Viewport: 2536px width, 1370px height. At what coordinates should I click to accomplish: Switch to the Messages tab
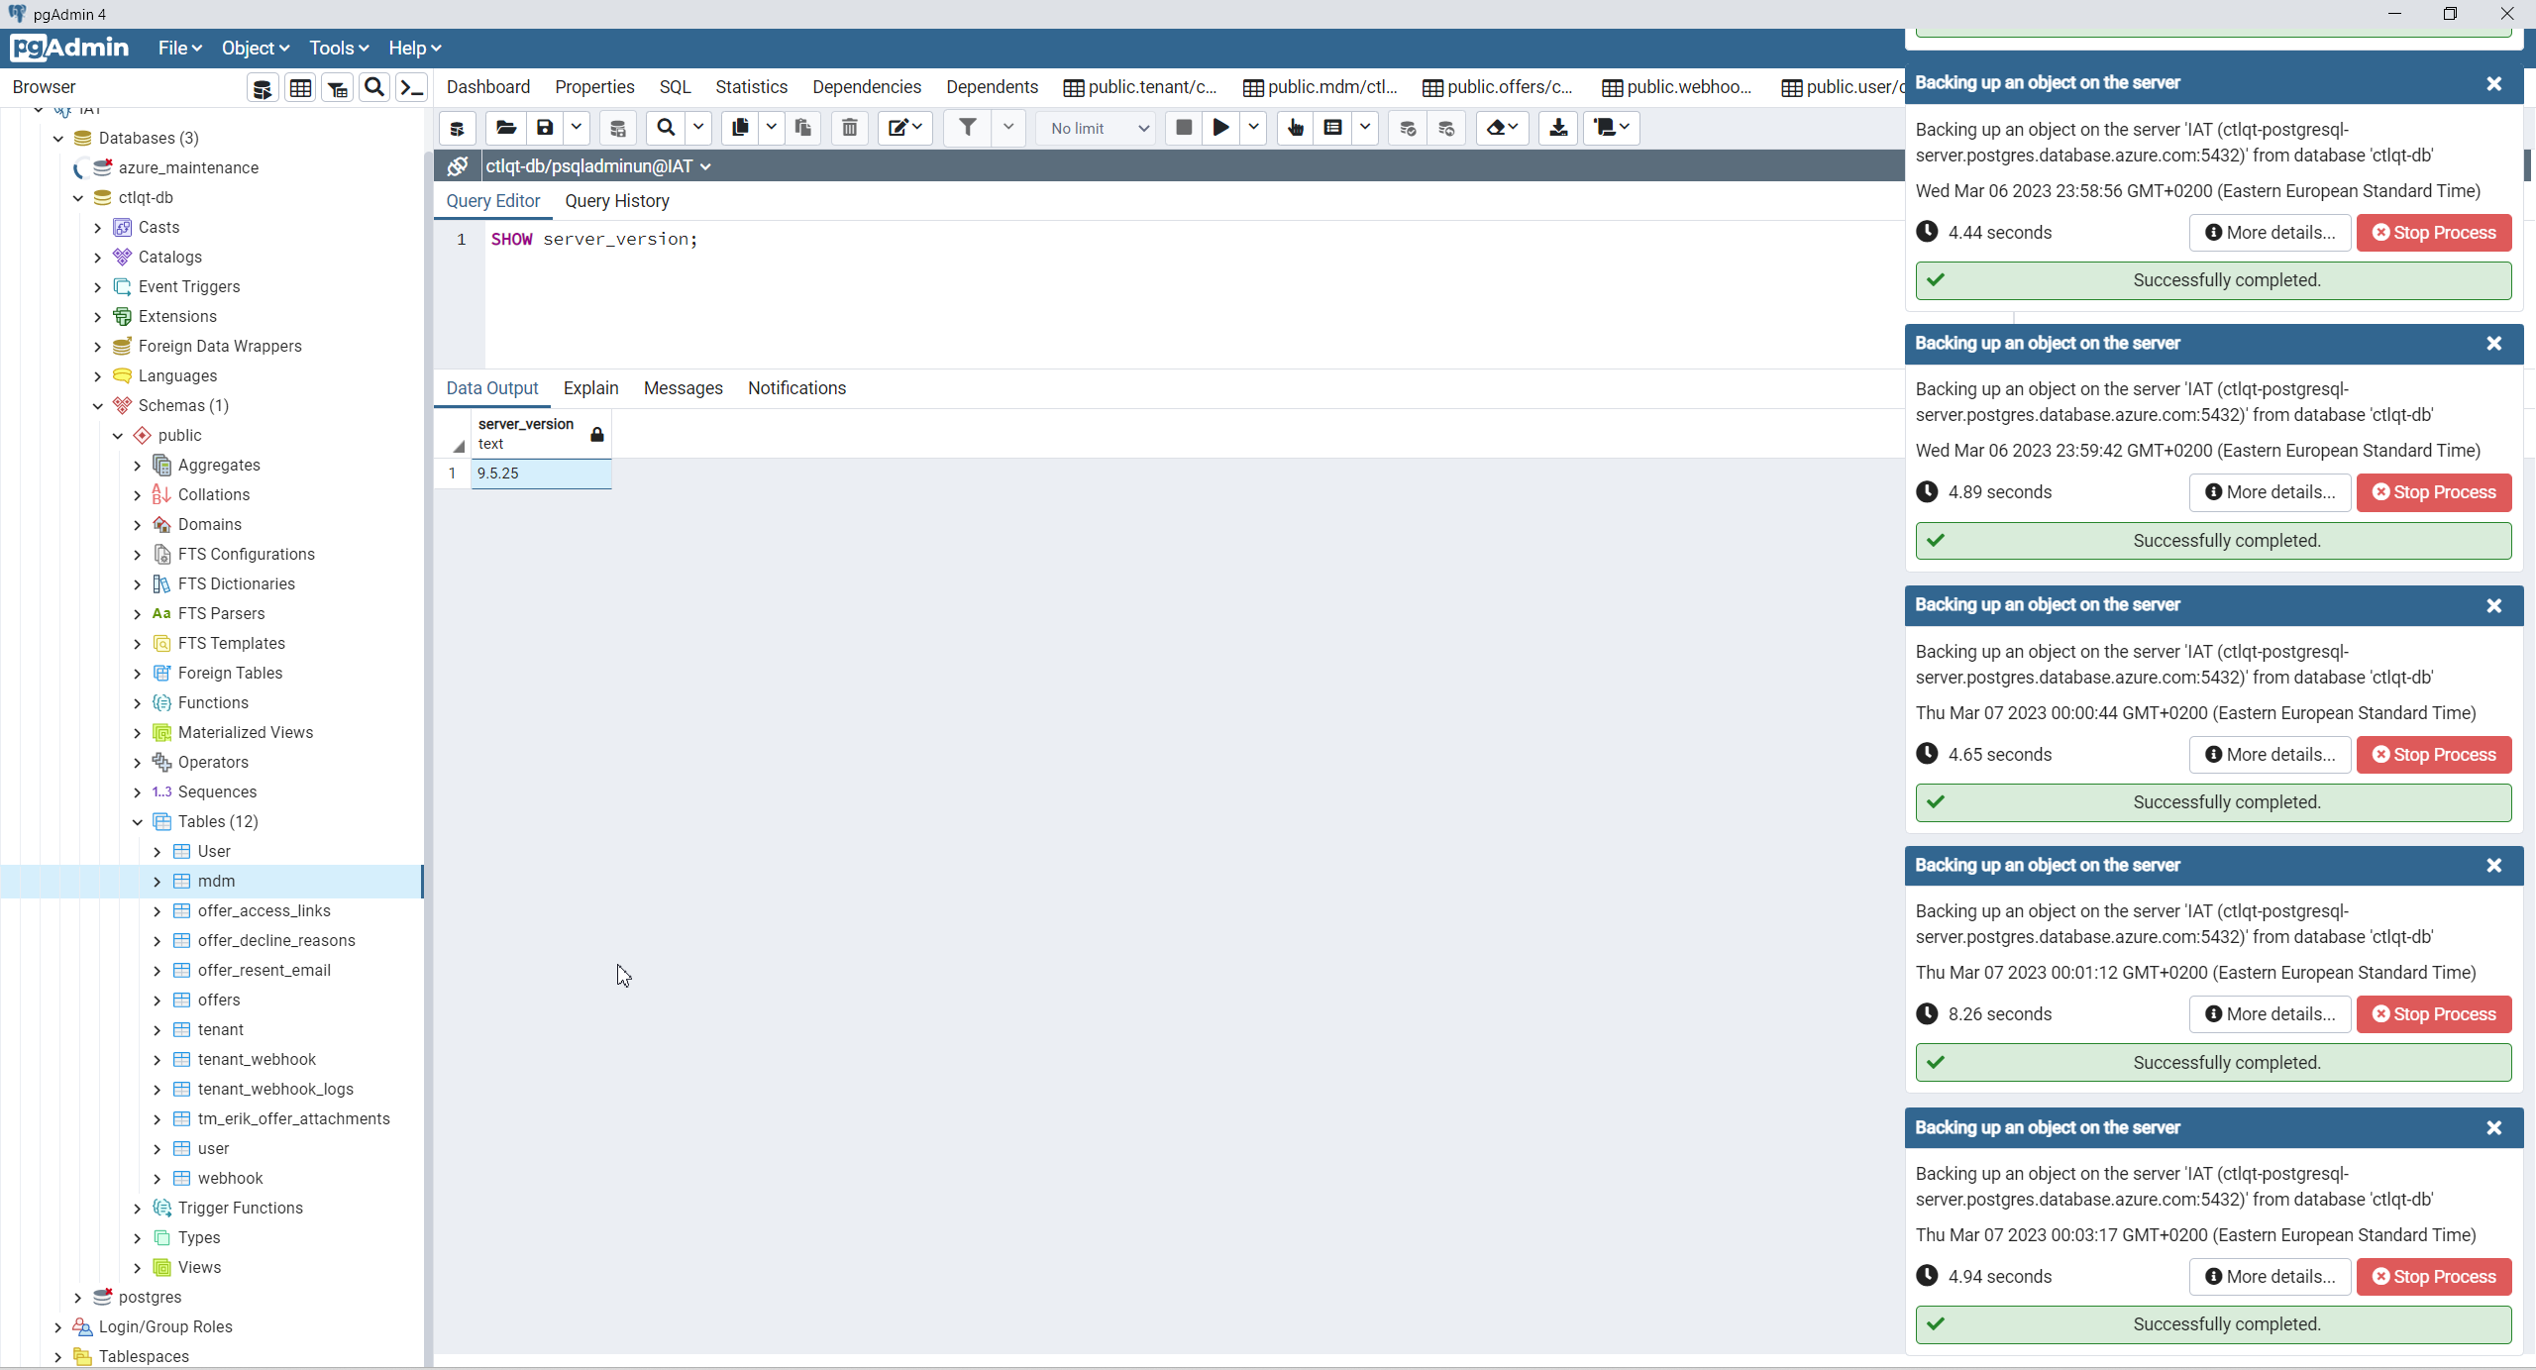683,388
